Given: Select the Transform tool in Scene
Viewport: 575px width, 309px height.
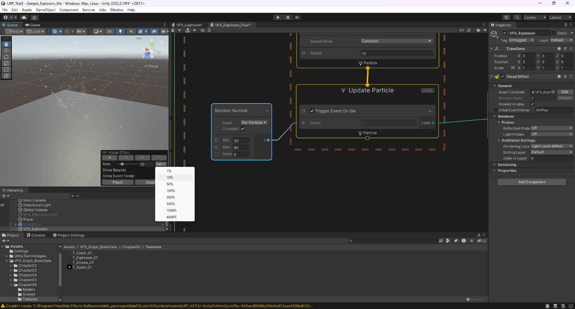Looking at the screenshot, I should coord(6,76).
